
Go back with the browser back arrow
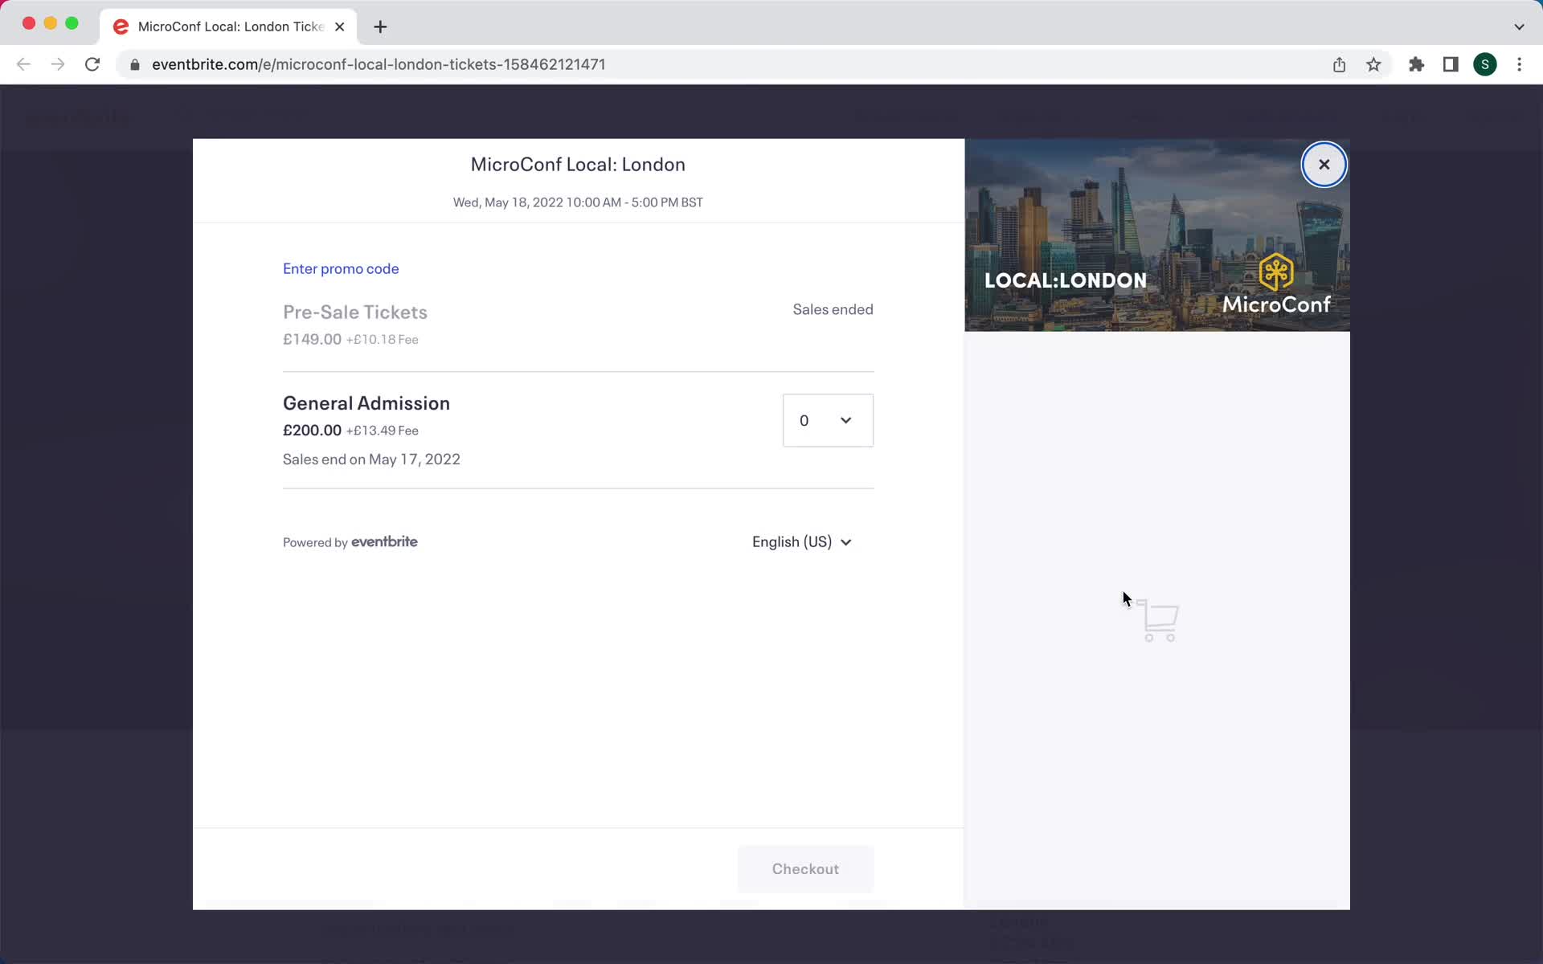point(23,64)
